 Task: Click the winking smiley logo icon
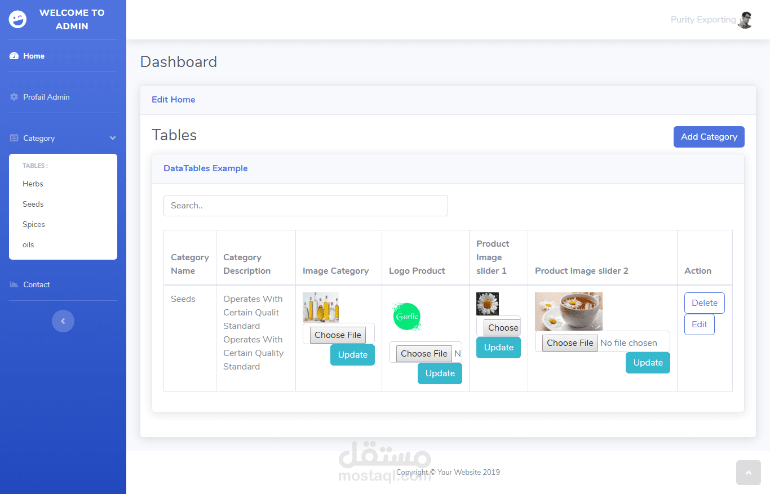pos(18,19)
